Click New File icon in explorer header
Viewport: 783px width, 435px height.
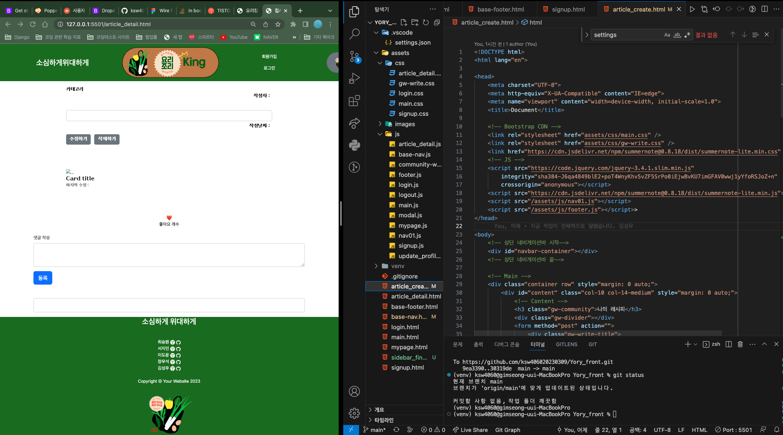404,22
